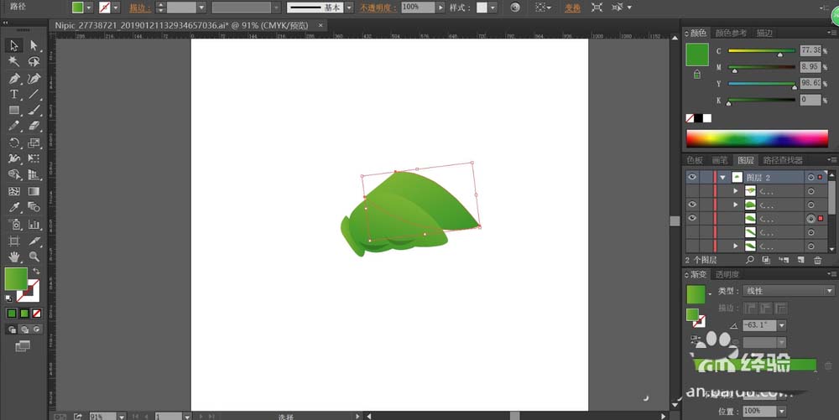Screen dimensions: 839x420
Task: Select the Paintbrush tool
Action: coord(34,111)
